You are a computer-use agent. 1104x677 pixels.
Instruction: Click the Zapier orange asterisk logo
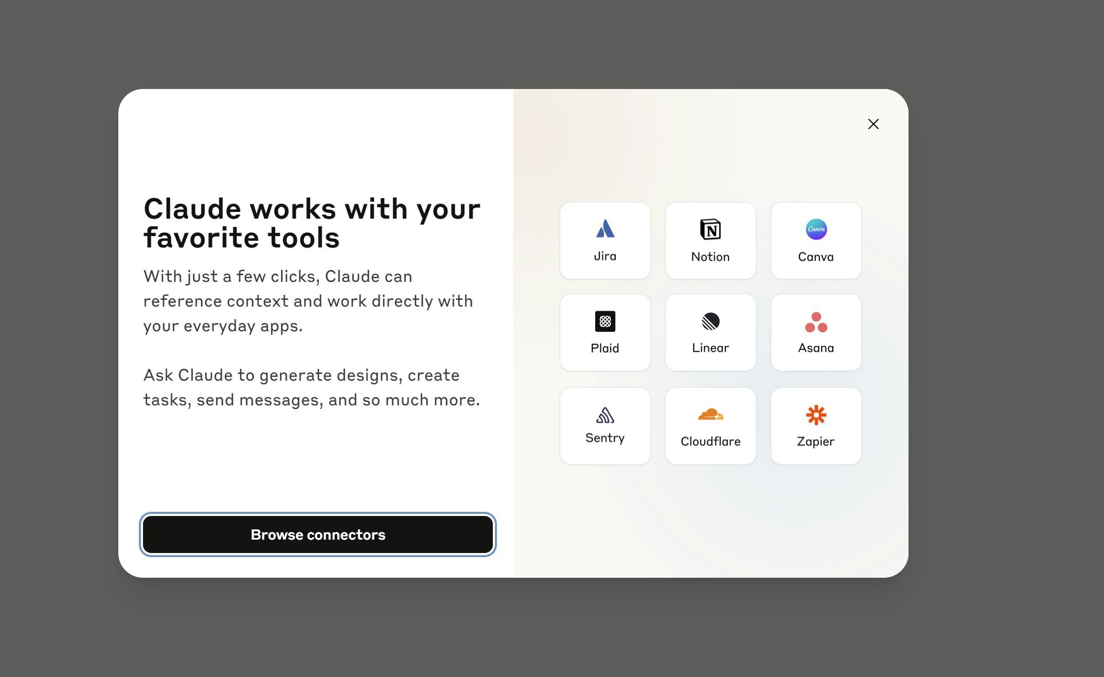pos(816,415)
